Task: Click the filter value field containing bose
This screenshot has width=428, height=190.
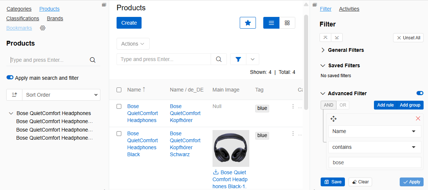Action: tap(374, 162)
